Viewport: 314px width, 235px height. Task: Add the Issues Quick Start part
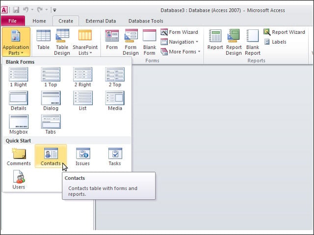tap(83, 157)
